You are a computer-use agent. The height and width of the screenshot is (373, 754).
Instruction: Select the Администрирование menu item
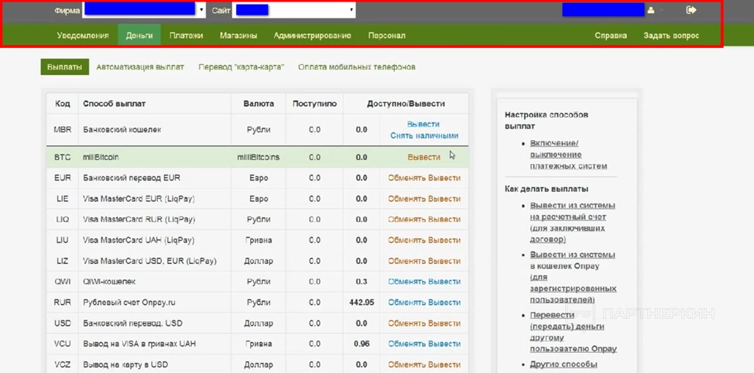coord(312,36)
